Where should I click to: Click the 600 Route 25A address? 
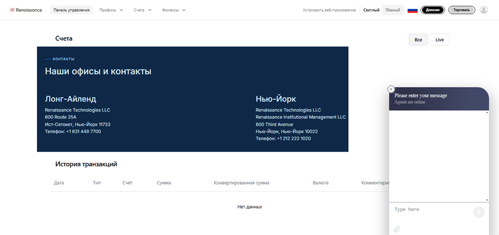coord(60,117)
